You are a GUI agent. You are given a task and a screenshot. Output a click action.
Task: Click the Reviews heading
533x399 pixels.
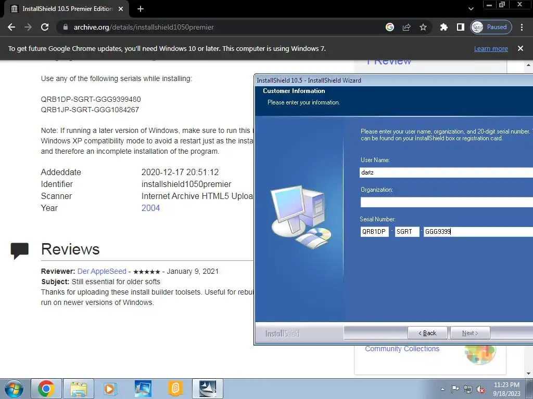pos(70,249)
